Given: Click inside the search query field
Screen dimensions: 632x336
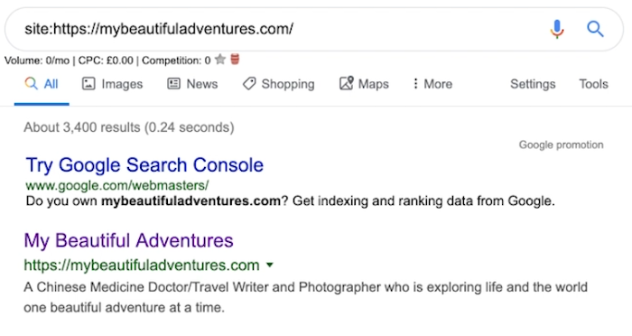Looking at the screenshot, I should (x=282, y=29).
